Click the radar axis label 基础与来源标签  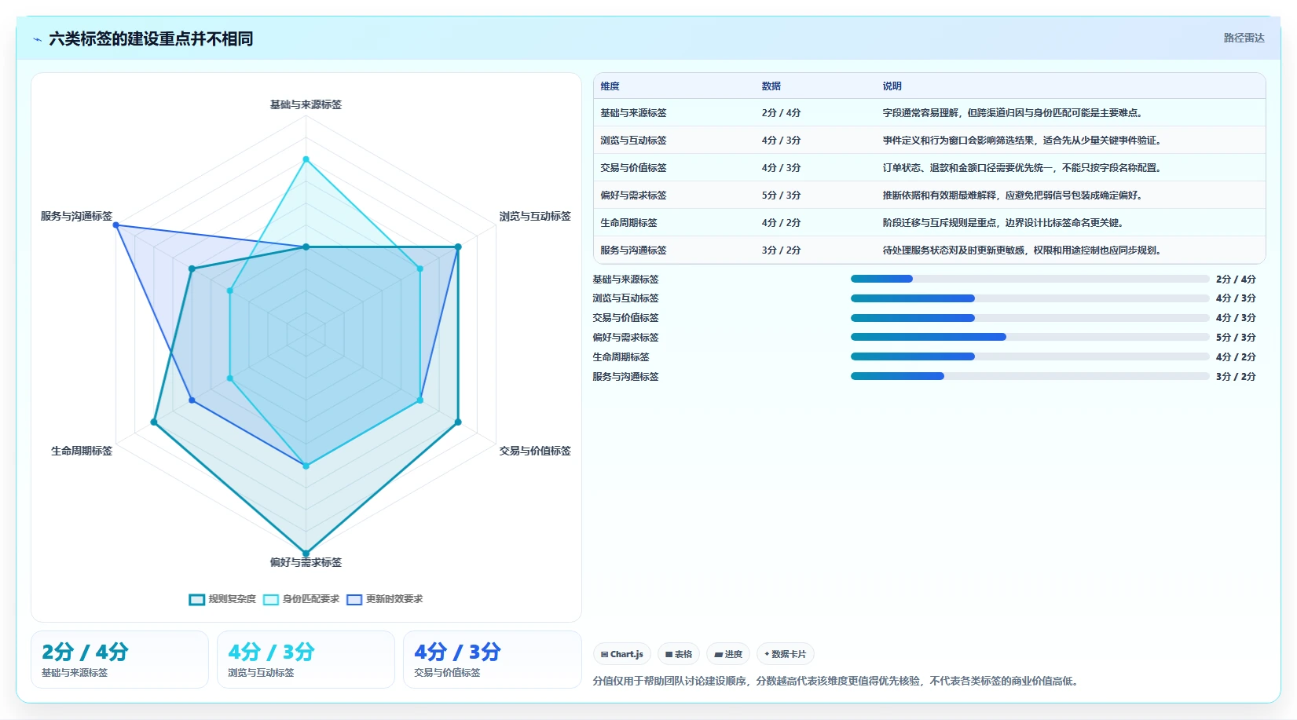306,104
